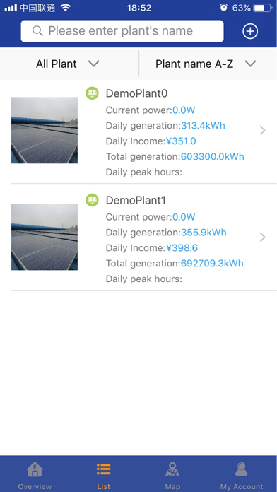277x492 pixels.
Task: Go to My Account person icon
Action: (241, 469)
